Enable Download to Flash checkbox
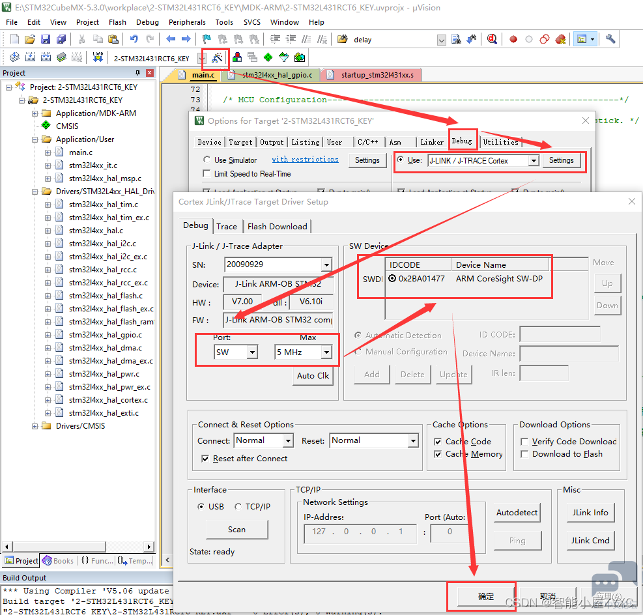The image size is (643, 615). [x=524, y=454]
